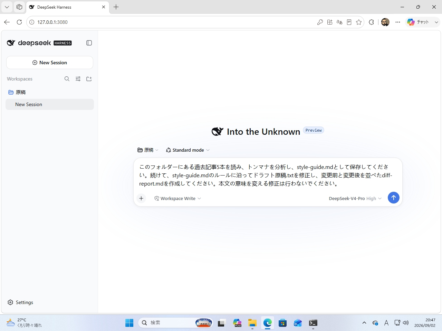The height and width of the screenshot is (331, 442).
Task: Click the deepseek Harness logo
Action: (x=39, y=43)
